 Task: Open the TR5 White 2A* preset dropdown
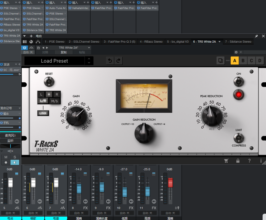point(89,48)
